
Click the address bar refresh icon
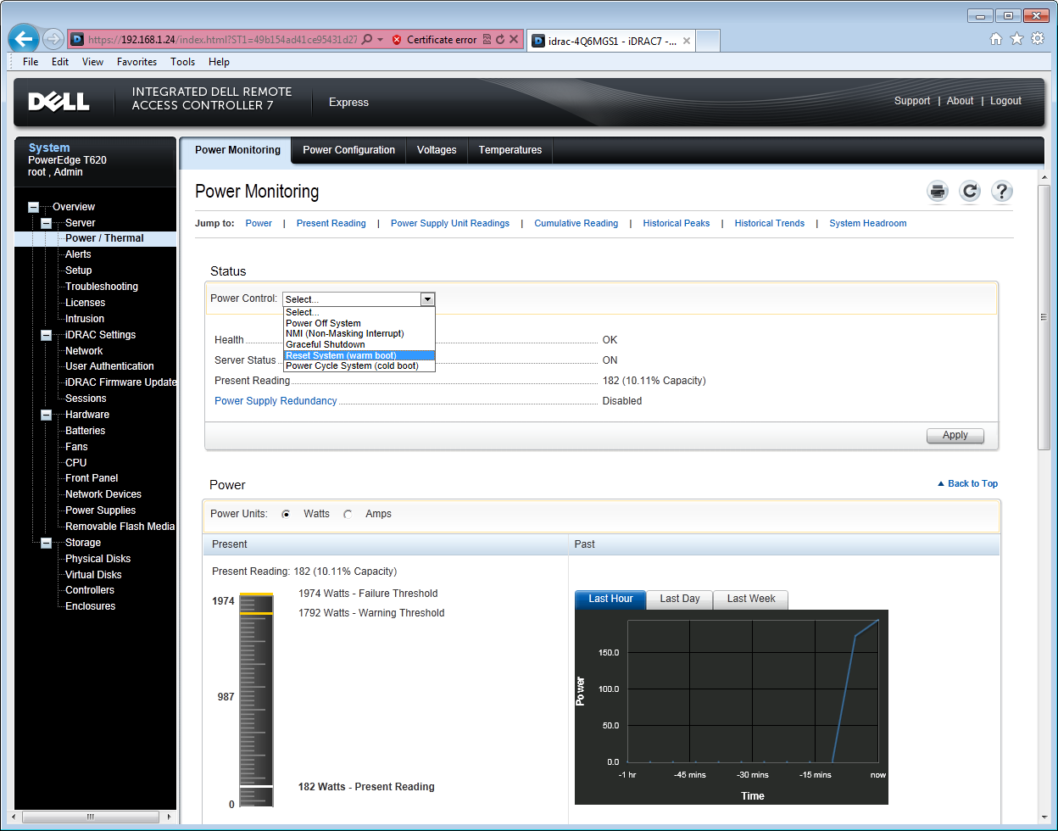point(500,40)
